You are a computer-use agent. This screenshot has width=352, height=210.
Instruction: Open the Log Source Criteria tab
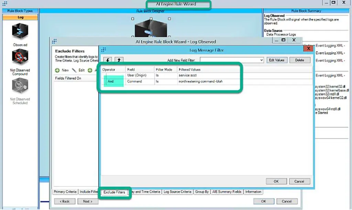coord(177,192)
